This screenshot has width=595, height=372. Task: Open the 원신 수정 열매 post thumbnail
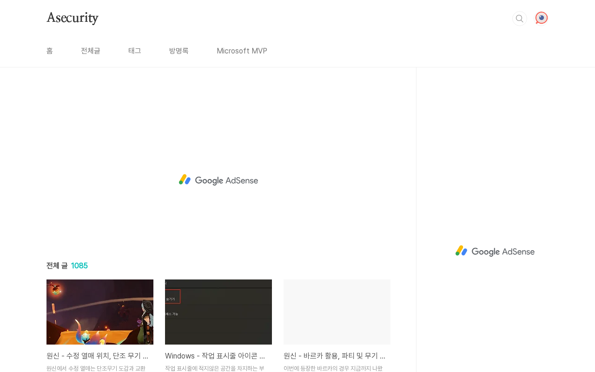tap(100, 312)
